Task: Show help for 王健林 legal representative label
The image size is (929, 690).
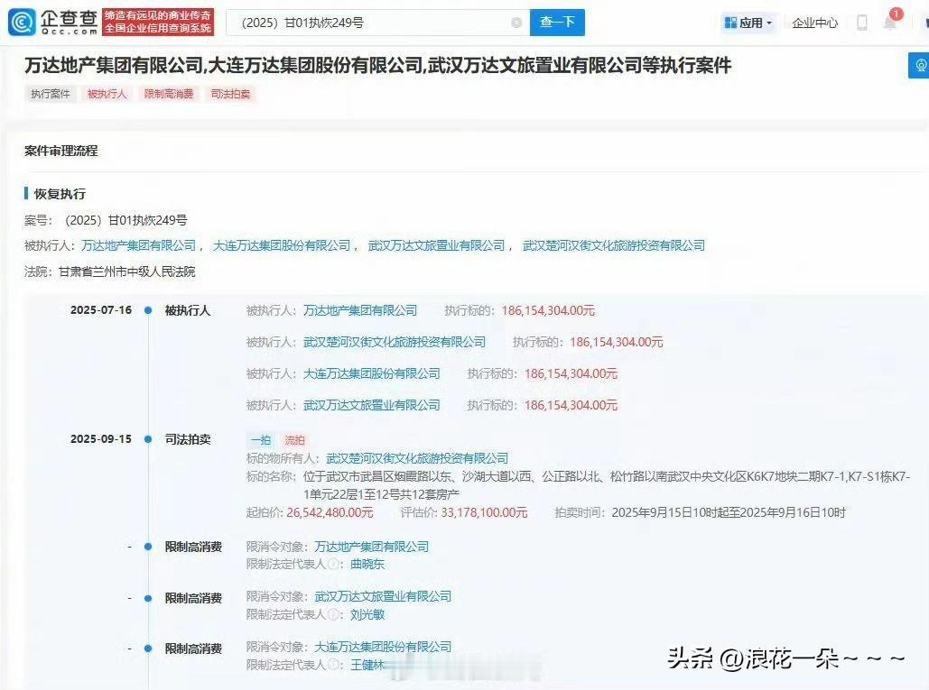Action: pyautogui.click(x=333, y=665)
